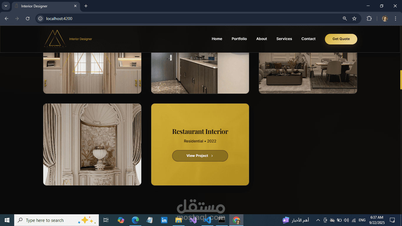402x226 pixels.
Task: Open the Chrome profile avatar
Action: tap(385, 19)
